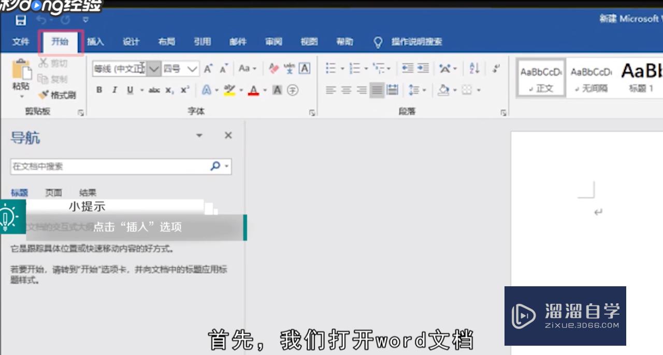Open the font color dropdown arrow
The width and height of the screenshot is (663, 355).
point(265,90)
